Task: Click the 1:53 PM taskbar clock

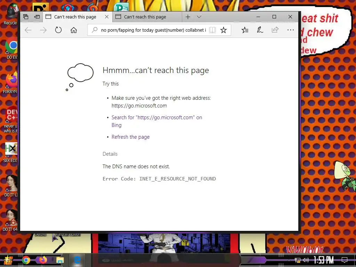Action: (x=324, y=260)
